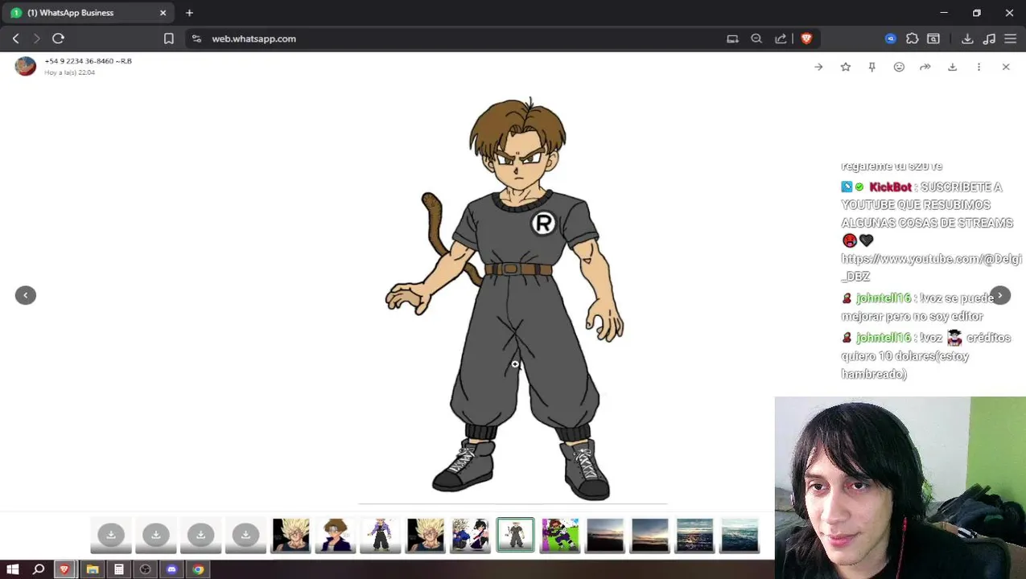This screenshot has height=579, width=1026.
Task: Click the KickBot username in chat overlay
Action: [890, 187]
